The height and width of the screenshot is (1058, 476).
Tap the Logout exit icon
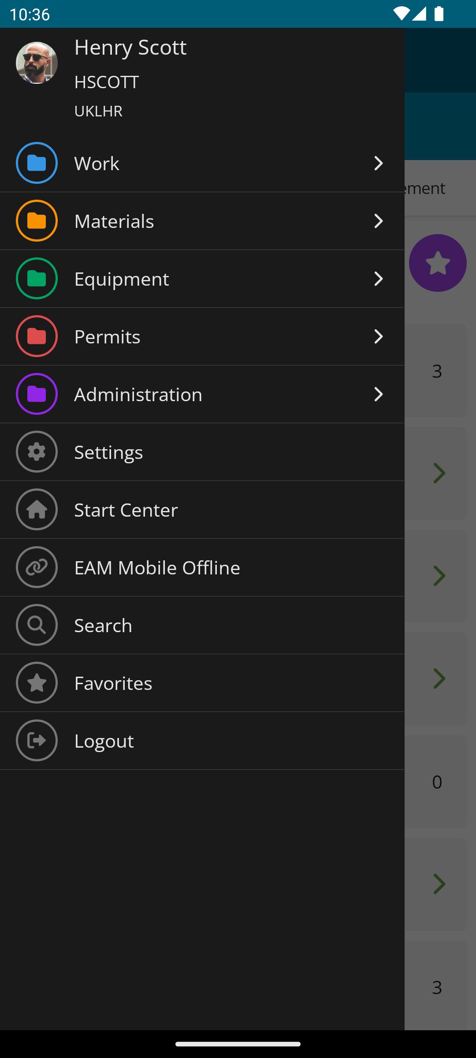[x=37, y=741]
